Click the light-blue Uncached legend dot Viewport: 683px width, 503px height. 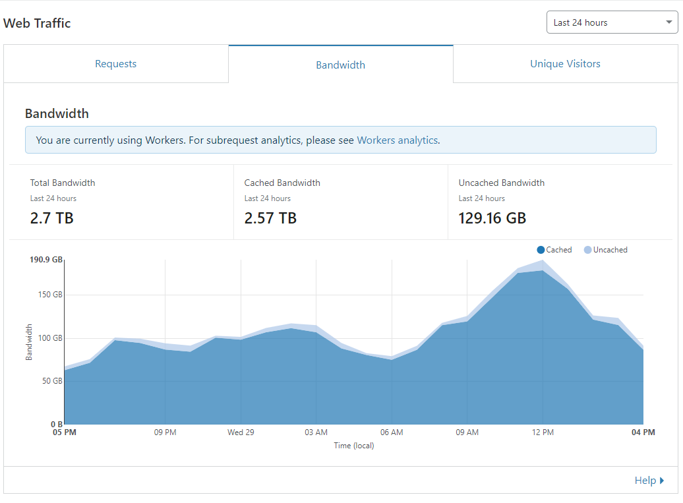(587, 250)
